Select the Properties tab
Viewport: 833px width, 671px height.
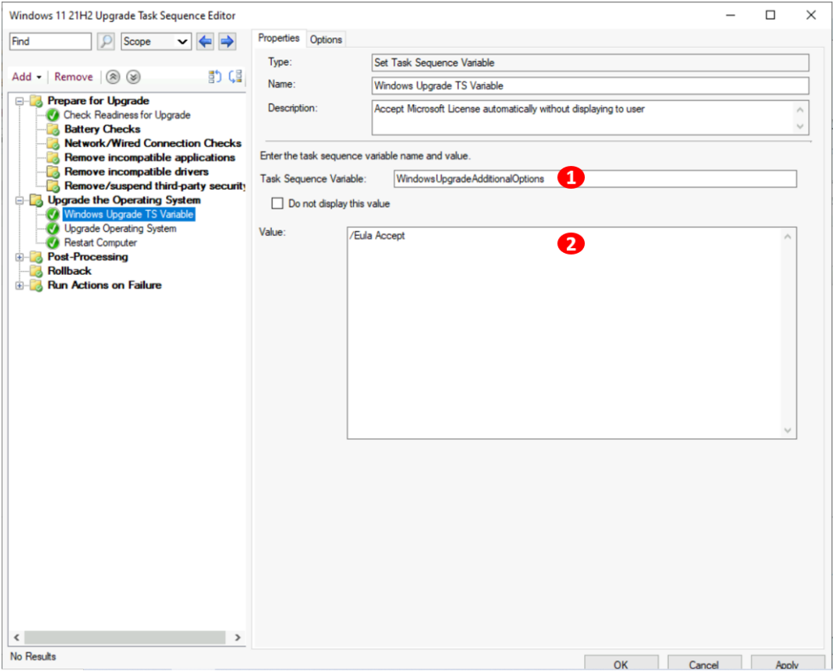(x=279, y=38)
